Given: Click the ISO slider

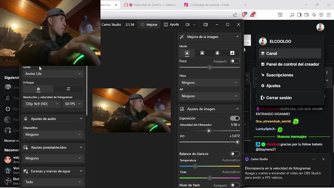Looking at the screenshot, I should (210, 142).
